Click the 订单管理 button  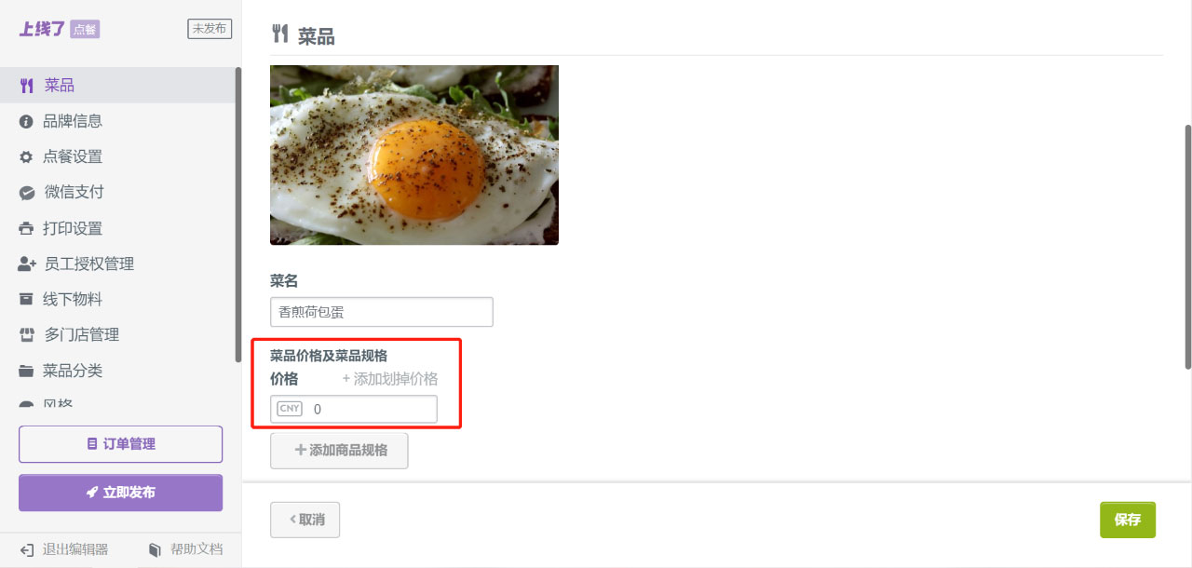pos(120,444)
